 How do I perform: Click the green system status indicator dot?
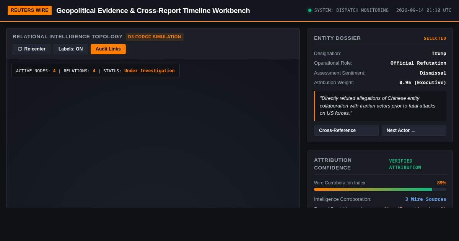[310, 10]
